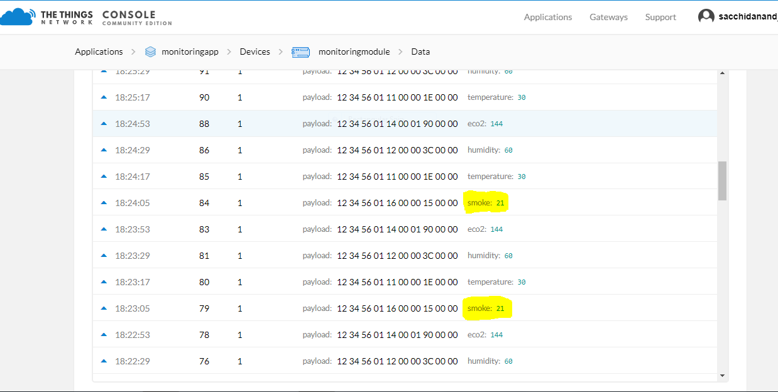Expand the 18:22:29 uplink row arrow
Screen dimensions: 778x392
click(x=104, y=361)
